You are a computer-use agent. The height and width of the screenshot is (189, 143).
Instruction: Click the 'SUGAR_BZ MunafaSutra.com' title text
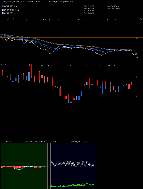tap(61, 2)
